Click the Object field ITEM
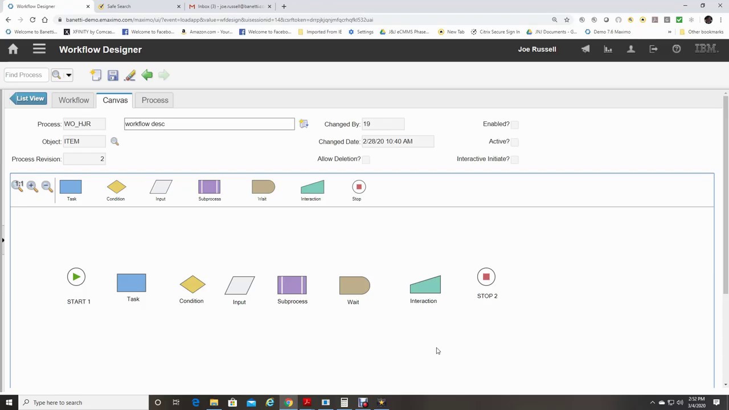Viewport: 729px width, 410px height. click(84, 141)
